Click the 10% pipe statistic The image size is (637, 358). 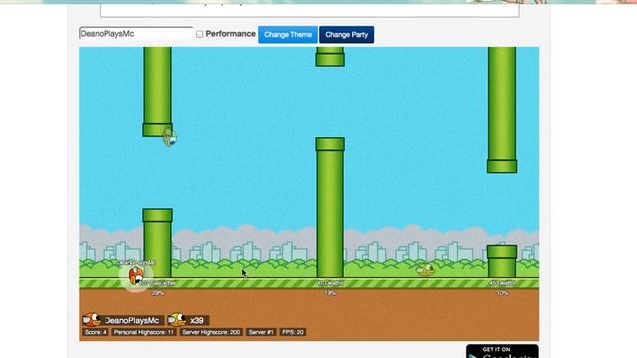click(x=502, y=293)
